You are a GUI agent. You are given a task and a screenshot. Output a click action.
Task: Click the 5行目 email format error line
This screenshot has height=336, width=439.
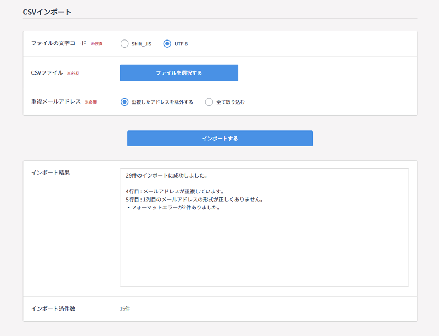coord(195,200)
